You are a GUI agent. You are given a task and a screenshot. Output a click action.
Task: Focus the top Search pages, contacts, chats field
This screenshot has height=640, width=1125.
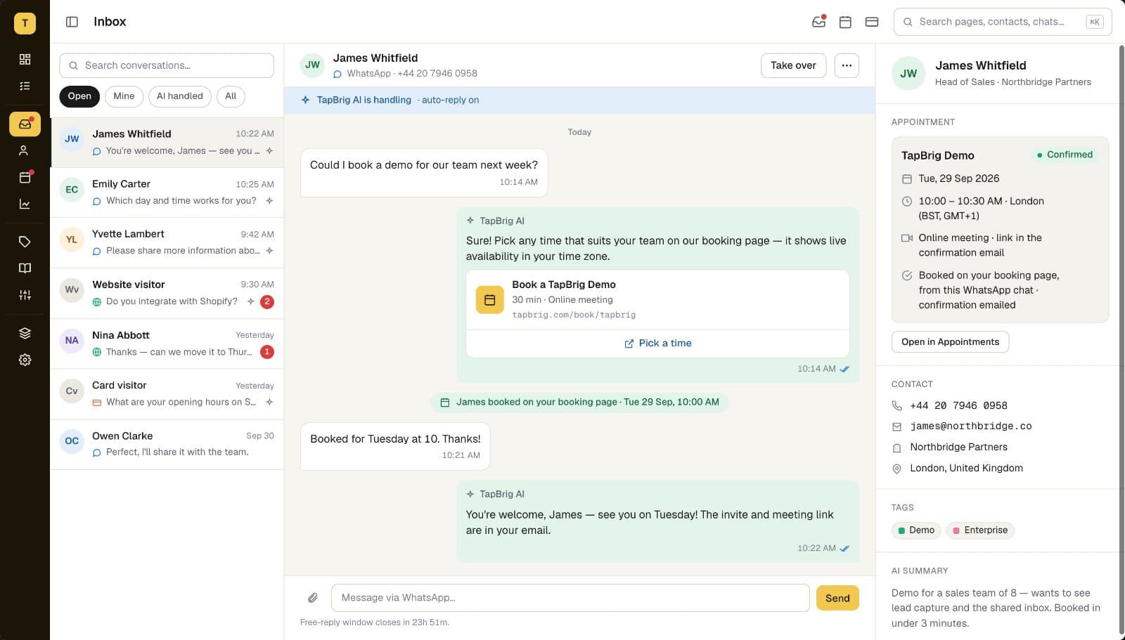(x=1003, y=22)
